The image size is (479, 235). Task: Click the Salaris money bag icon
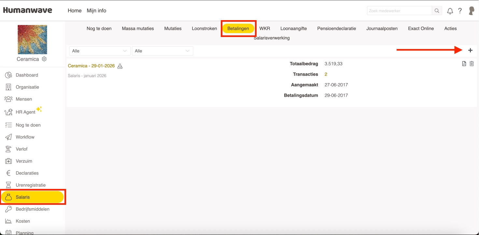click(8, 197)
